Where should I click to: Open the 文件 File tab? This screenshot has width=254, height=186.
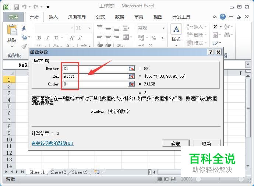[x=13, y=17]
